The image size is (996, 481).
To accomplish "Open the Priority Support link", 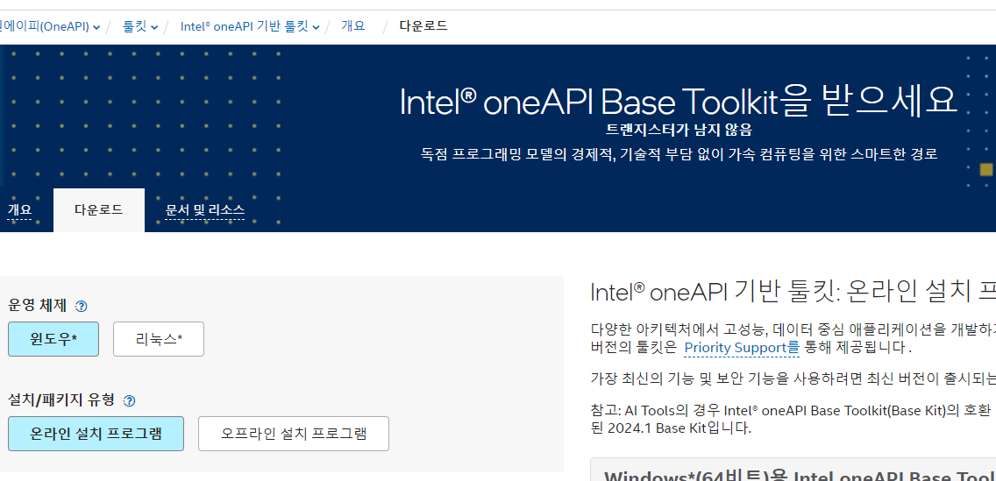I will coord(742,348).
